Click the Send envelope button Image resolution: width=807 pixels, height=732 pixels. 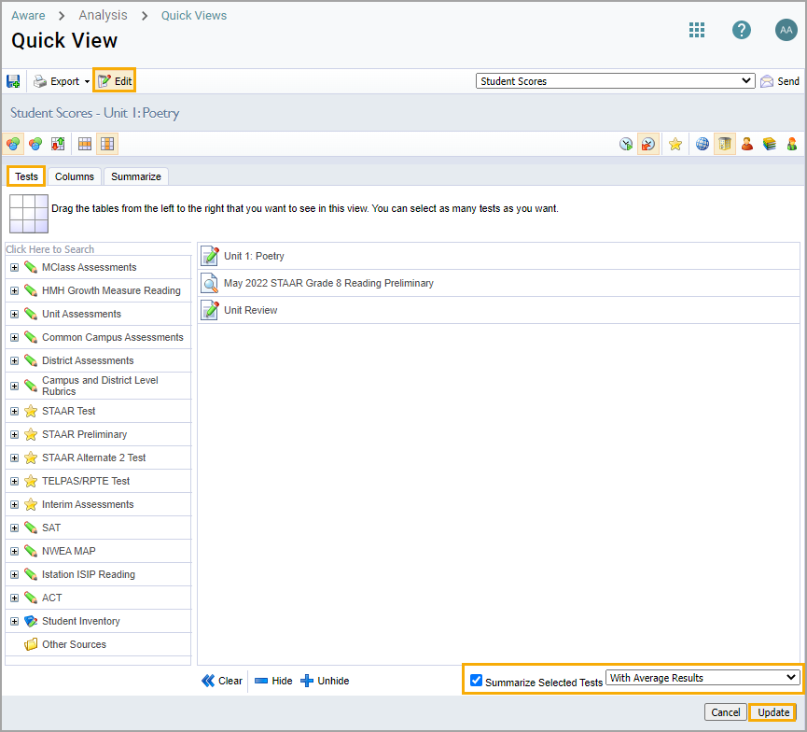tap(780, 81)
